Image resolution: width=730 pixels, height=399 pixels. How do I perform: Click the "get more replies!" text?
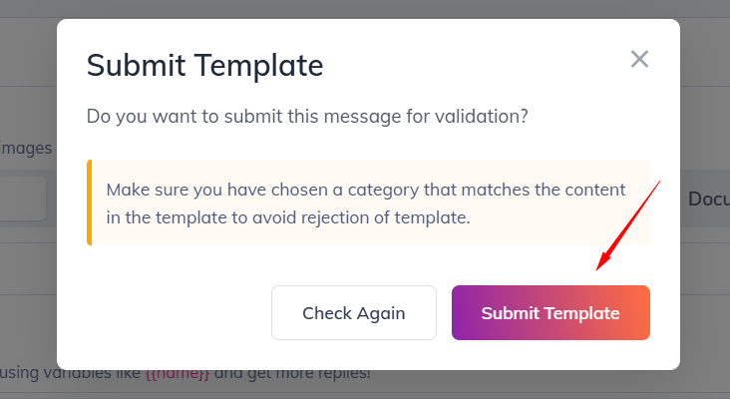(308, 374)
